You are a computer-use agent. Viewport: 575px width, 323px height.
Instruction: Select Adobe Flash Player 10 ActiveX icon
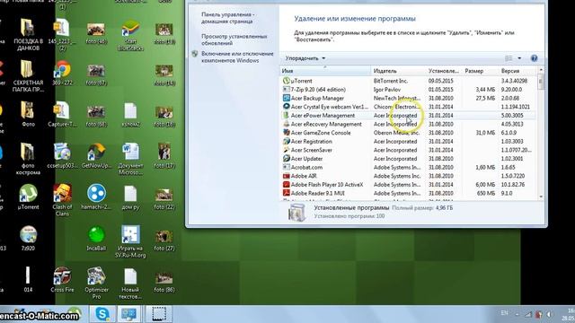[287, 185]
